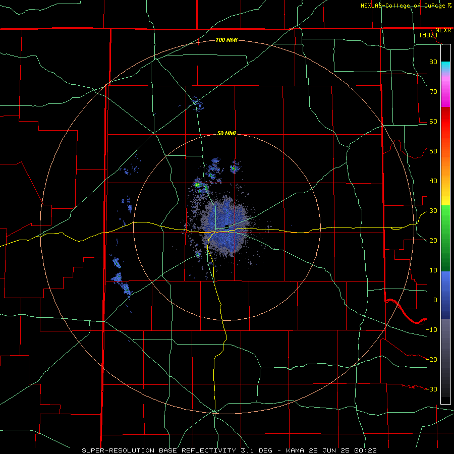Select the -20 dBZ scale value
This screenshot has height=454, width=454.
click(431, 359)
